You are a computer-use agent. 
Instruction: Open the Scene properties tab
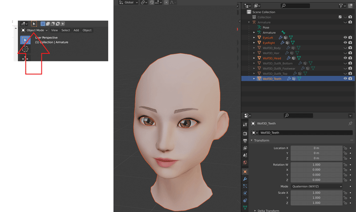(x=245, y=155)
